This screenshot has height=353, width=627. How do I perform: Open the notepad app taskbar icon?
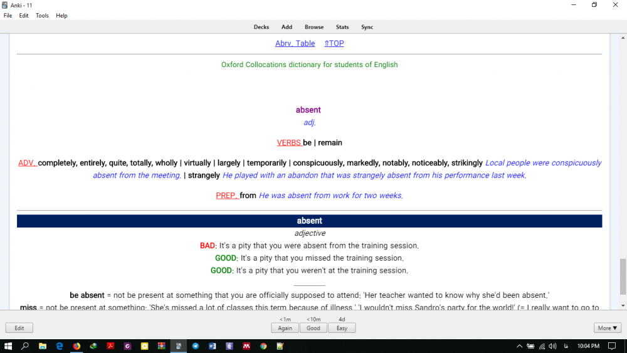click(280, 346)
